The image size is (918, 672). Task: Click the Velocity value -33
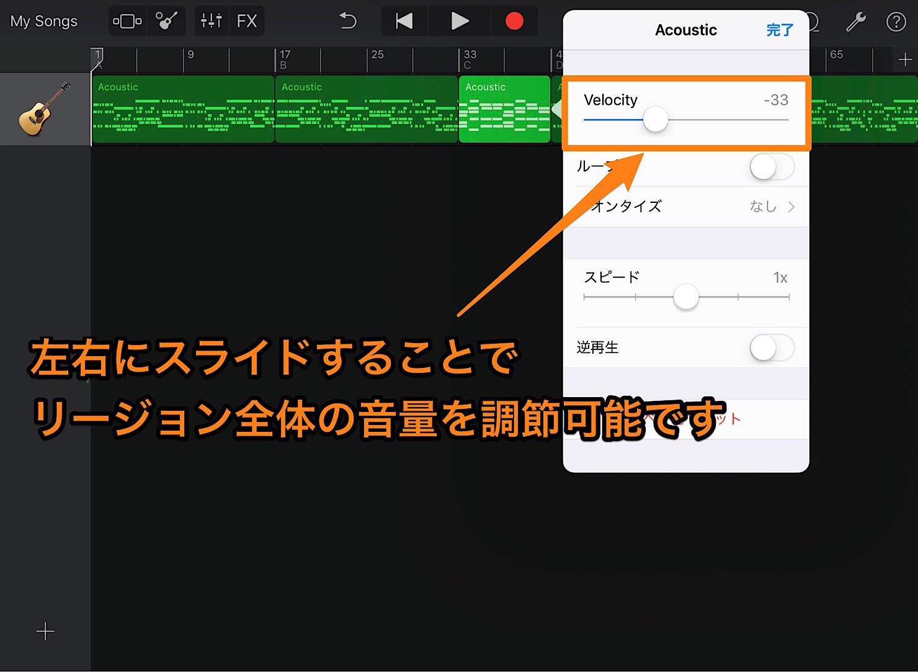pyautogui.click(x=776, y=100)
